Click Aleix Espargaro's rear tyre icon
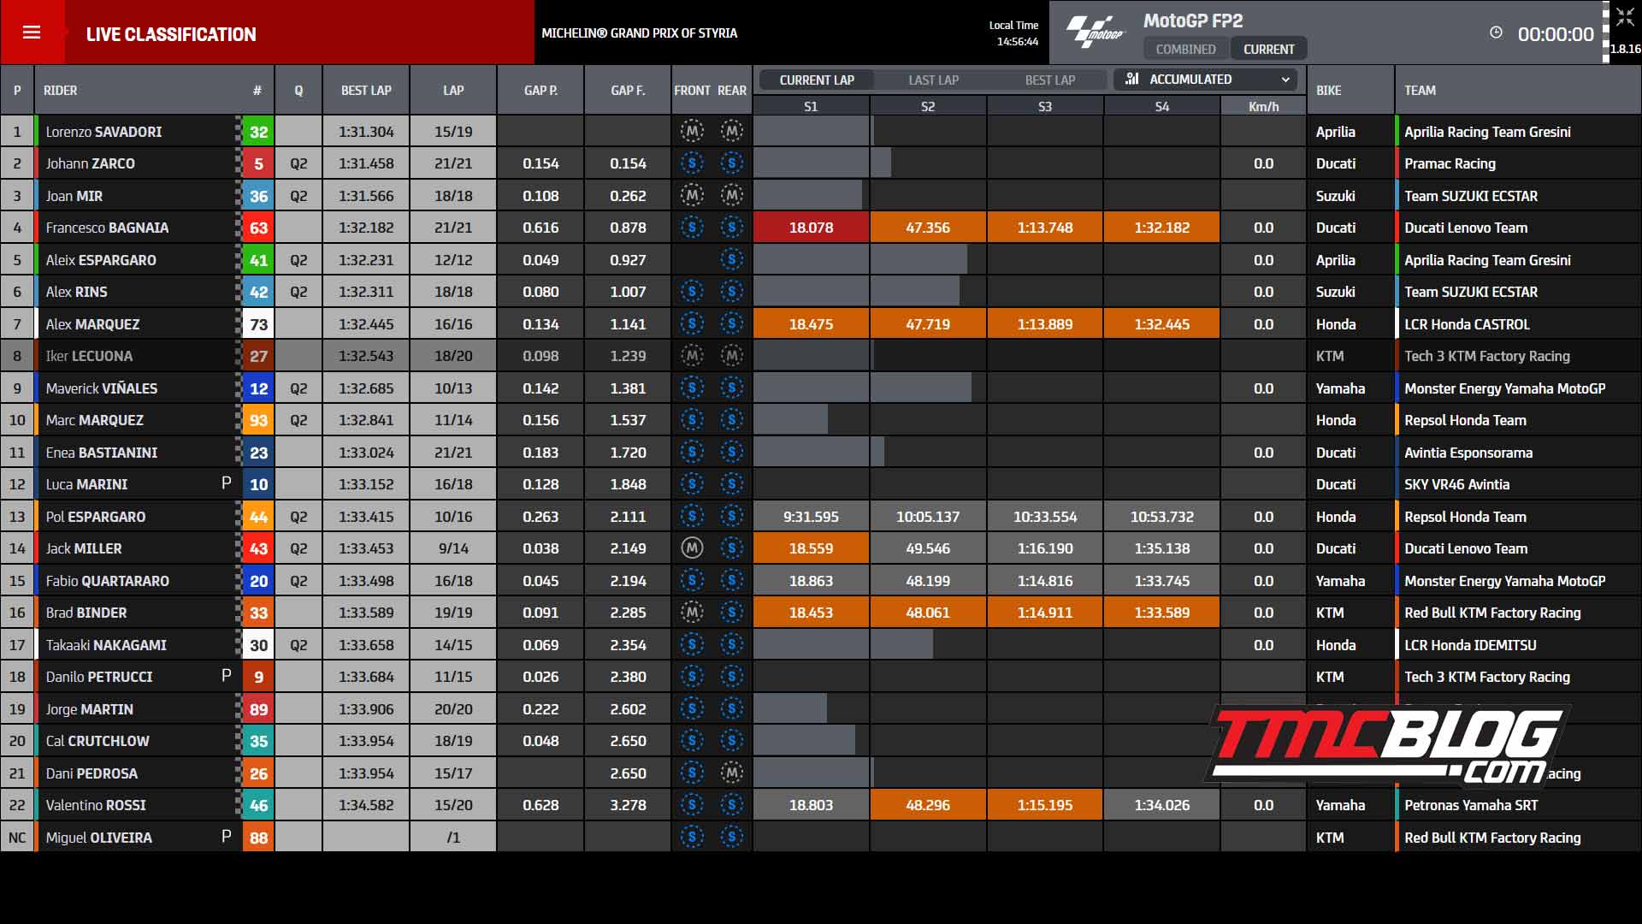The image size is (1642, 924). point(731,260)
